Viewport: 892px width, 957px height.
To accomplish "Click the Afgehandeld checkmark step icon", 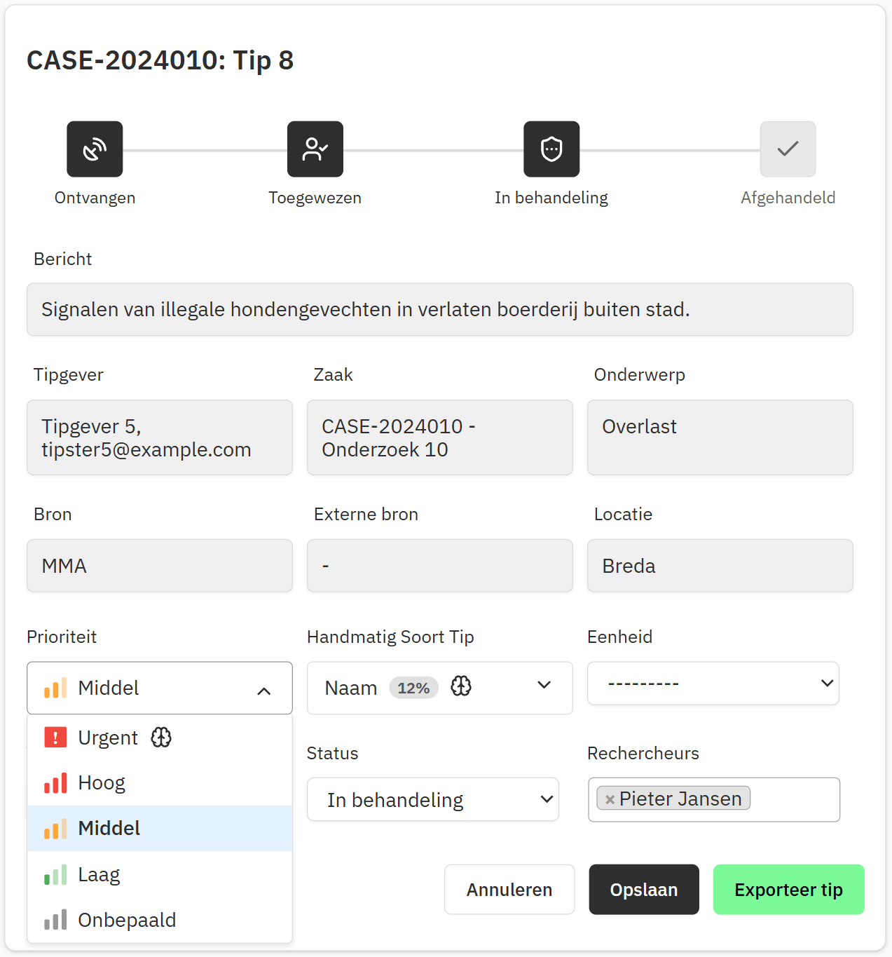I will point(788,149).
